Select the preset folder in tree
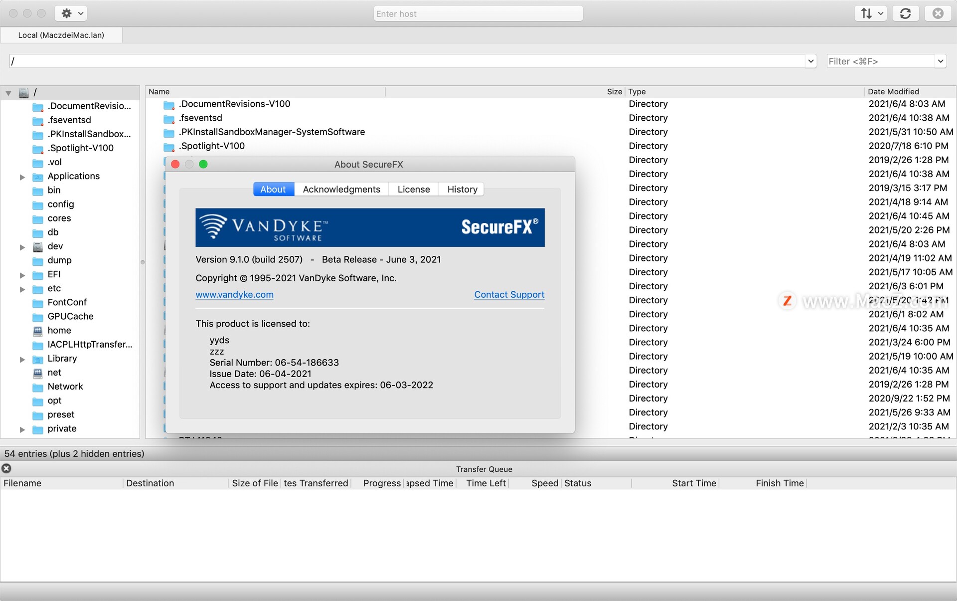 click(61, 414)
